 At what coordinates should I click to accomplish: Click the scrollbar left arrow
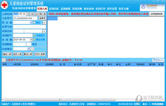(x=3, y=100)
